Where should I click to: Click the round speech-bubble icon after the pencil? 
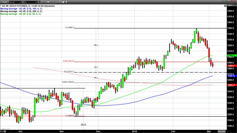coord(45,2)
